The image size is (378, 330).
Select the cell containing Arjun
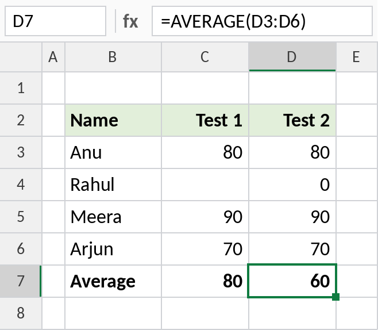tap(113, 249)
